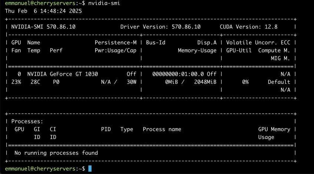314x174 pixels.
Task: Click the No running processes found message
Action: click(x=56, y=153)
